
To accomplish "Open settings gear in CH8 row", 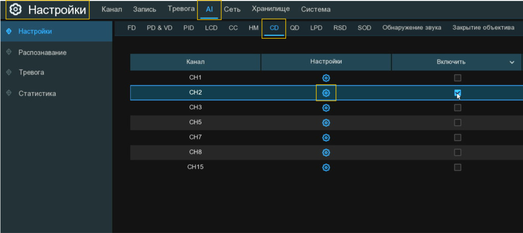I will pos(326,152).
